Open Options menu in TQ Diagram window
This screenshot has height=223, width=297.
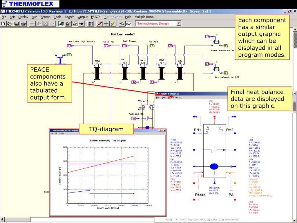click(x=61, y=133)
